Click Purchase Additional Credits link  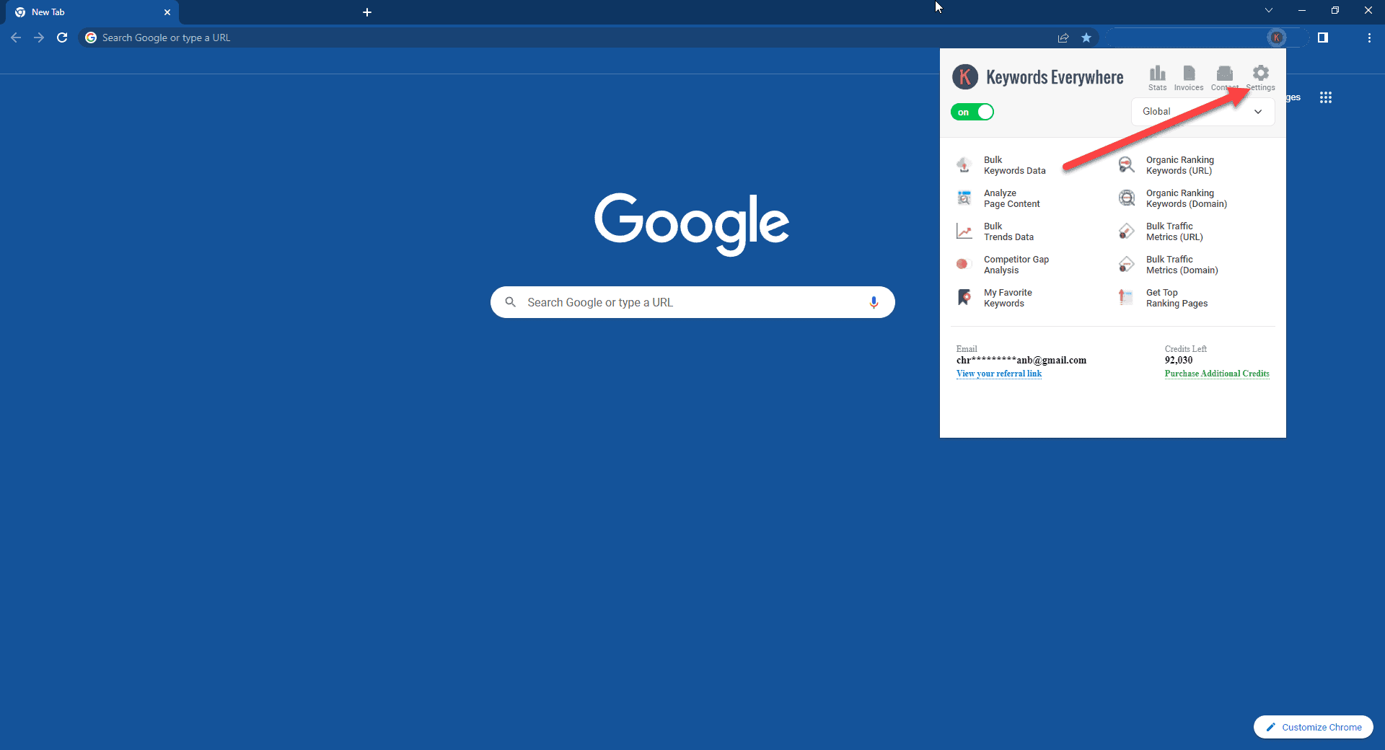(x=1216, y=374)
